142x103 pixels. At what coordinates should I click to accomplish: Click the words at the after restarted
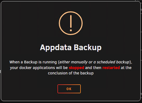point(126,68)
